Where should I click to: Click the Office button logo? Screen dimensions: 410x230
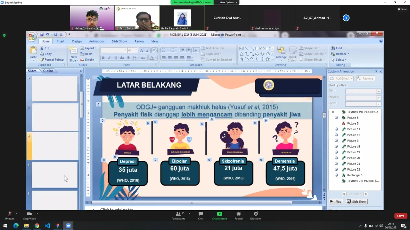coord(31,37)
